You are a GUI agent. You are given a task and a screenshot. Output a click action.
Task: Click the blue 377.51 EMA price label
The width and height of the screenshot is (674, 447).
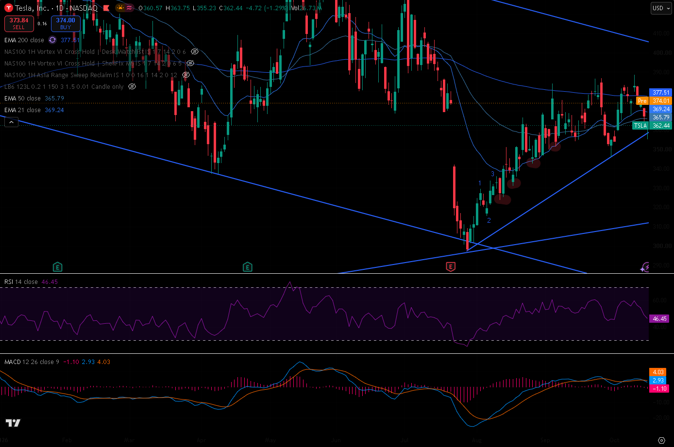[x=661, y=93]
